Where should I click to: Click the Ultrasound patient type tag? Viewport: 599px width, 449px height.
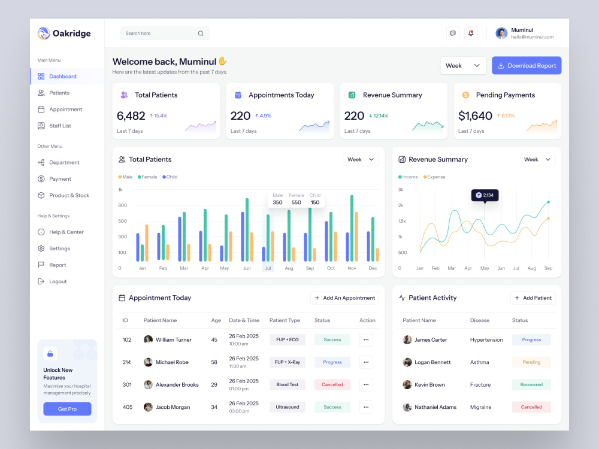tap(288, 407)
